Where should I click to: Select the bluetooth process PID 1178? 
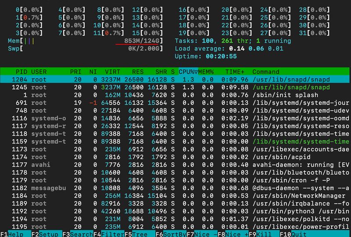coord(175,173)
